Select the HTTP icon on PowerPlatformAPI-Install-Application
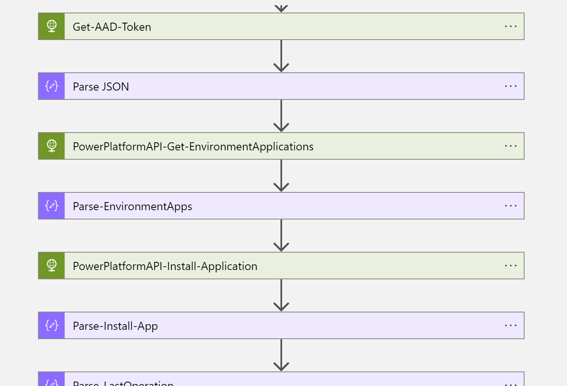 pos(51,265)
